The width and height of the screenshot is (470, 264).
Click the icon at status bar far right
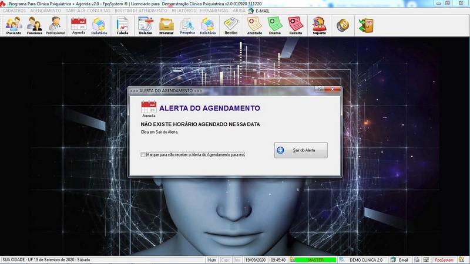(462, 260)
